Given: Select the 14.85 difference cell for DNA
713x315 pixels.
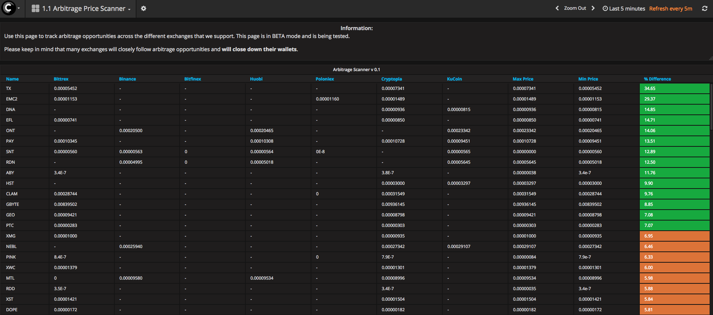Looking at the screenshot, I should click(675, 110).
